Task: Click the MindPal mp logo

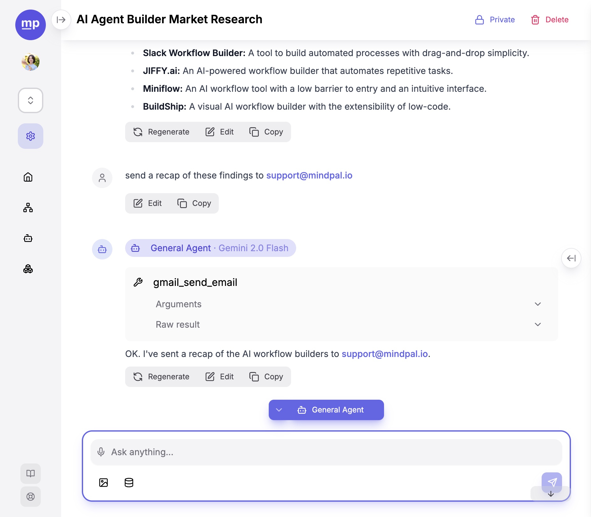Action: tap(31, 25)
